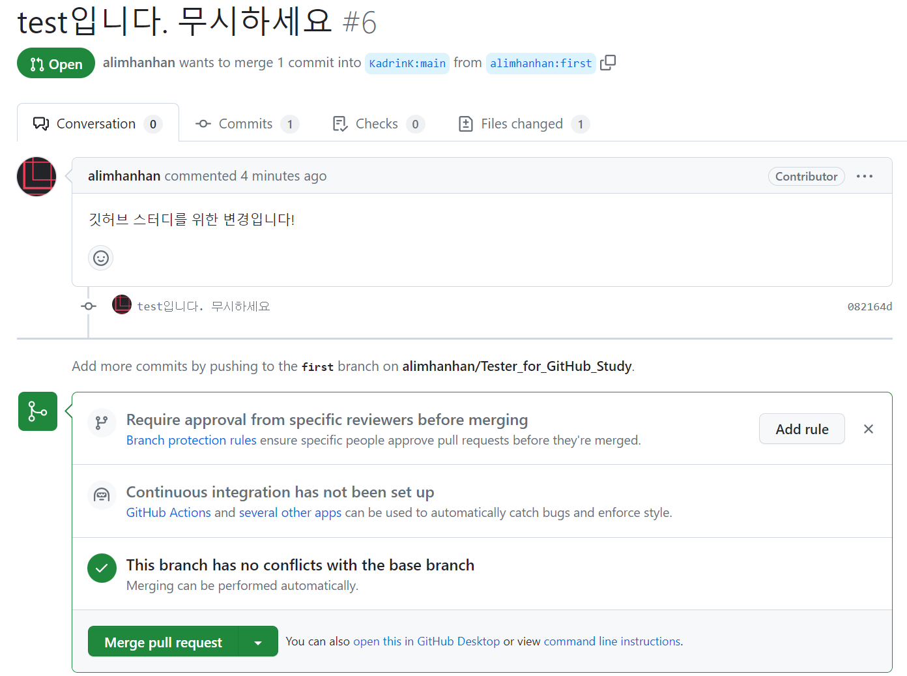The height and width of the screenshot is (676, 907).
Task: Open the Branch protection rules link
Action: tap(192, 440)
